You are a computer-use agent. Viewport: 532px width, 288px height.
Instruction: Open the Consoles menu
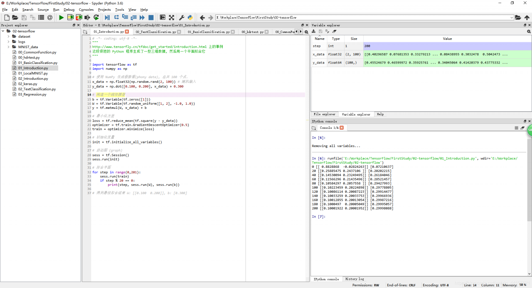[86, 10]
